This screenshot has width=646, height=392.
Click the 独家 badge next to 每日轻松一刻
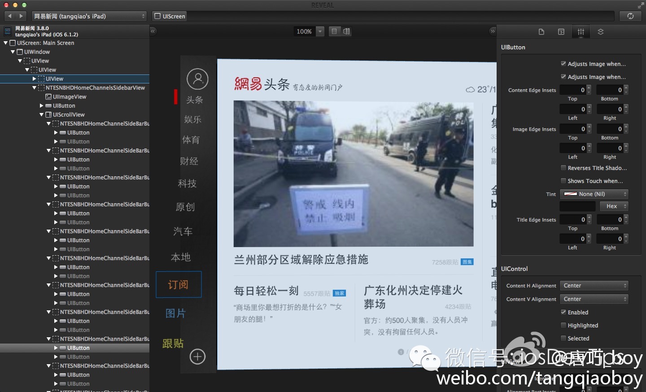coord(340,293)
